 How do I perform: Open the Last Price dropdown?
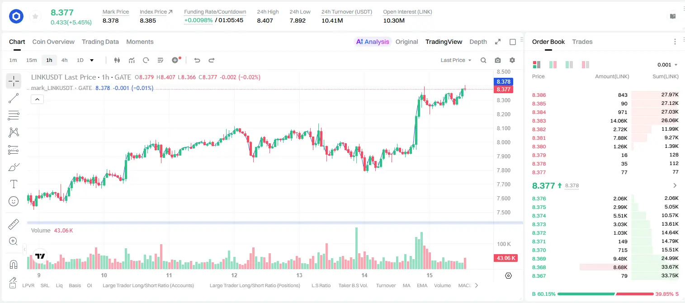[456, 60]
